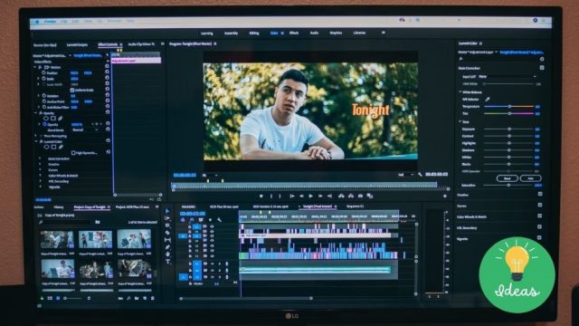This screenshot has width=579, height=326.
Task: Click the Temperature slider handle
Action: (x=509, y=107)
